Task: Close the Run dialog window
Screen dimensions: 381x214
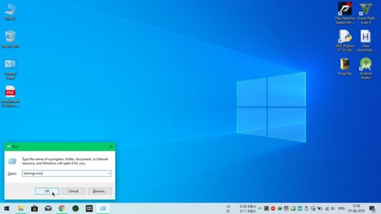Action: pyautogui.click(x=111, y=147)
